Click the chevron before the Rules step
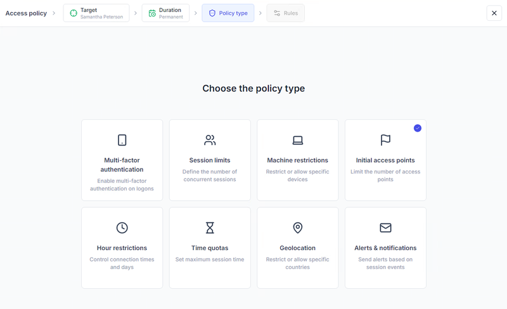Screen dimensions: 507x309 pos(260,13)
